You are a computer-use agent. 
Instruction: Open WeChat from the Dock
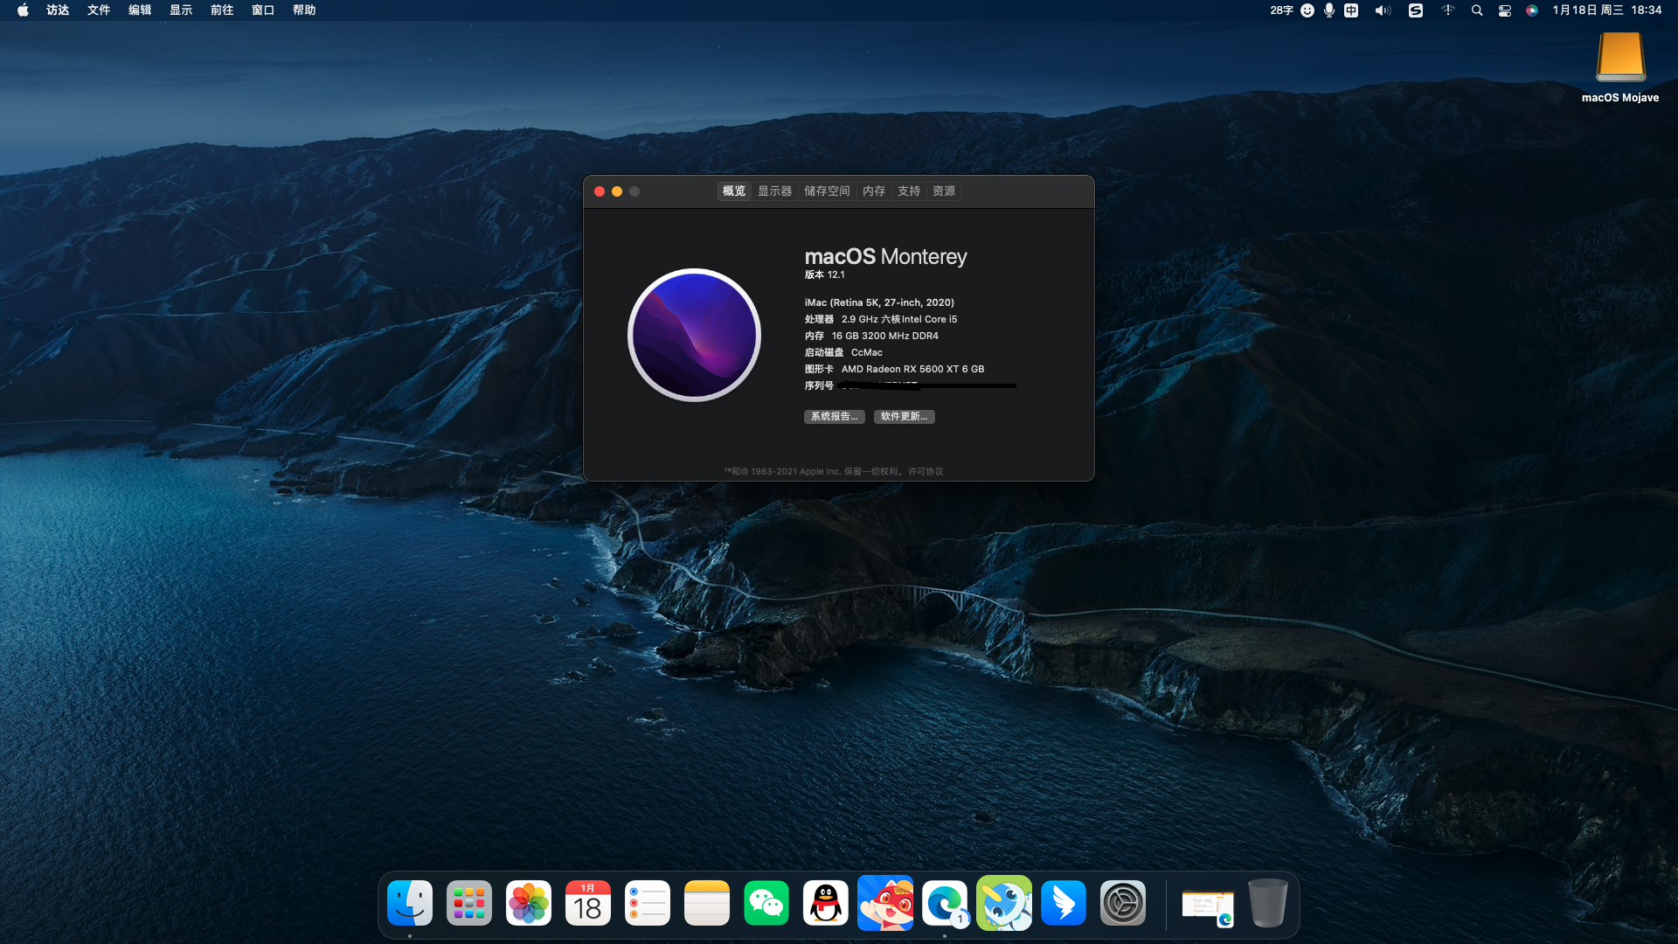[766, 903]
